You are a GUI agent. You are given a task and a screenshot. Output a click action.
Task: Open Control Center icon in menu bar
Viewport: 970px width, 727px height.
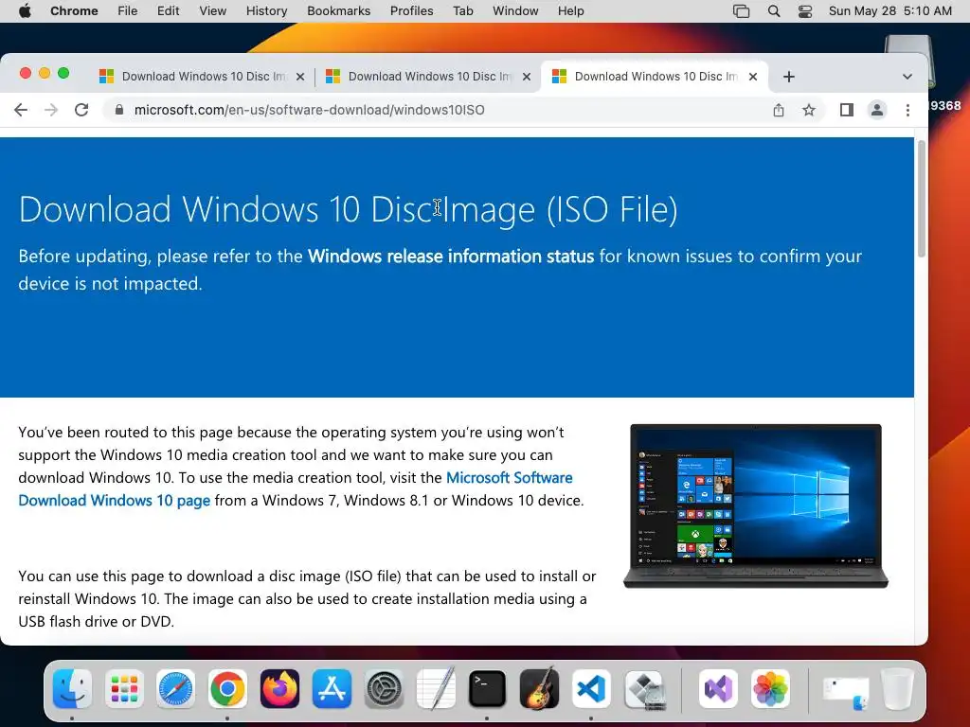point(805,11)
